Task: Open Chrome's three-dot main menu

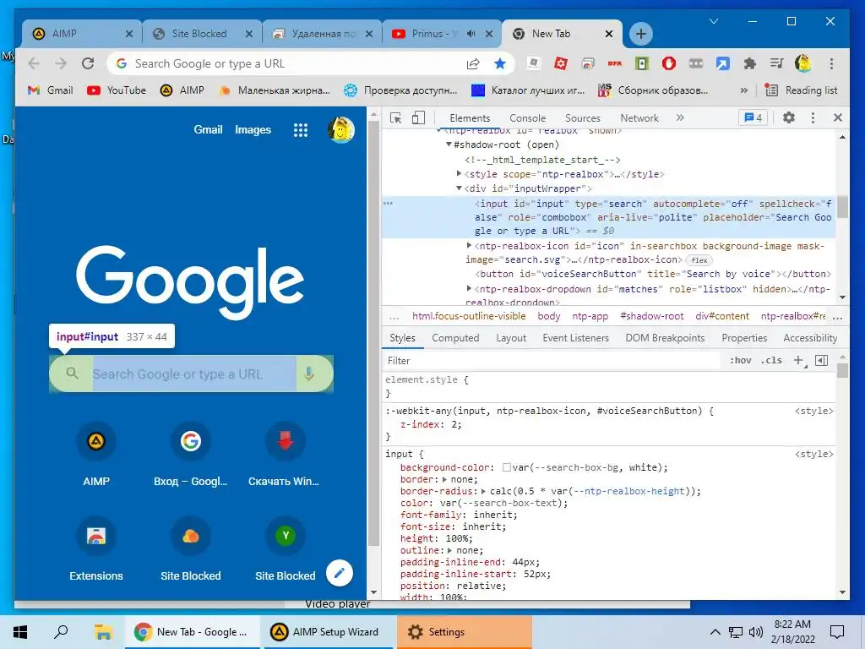Action: point(831,64)
